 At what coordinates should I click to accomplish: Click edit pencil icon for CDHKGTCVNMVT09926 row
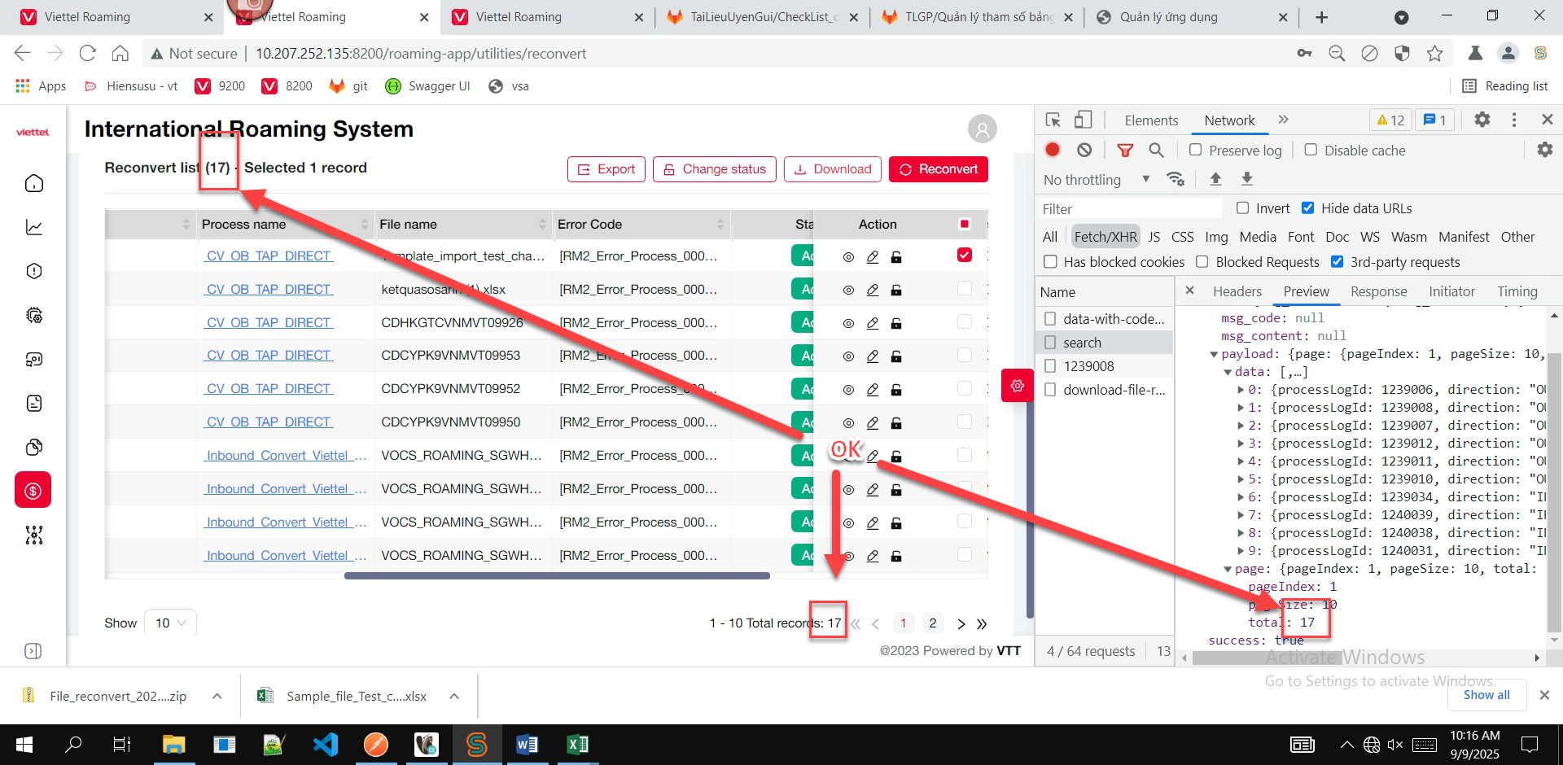point(872,323)
